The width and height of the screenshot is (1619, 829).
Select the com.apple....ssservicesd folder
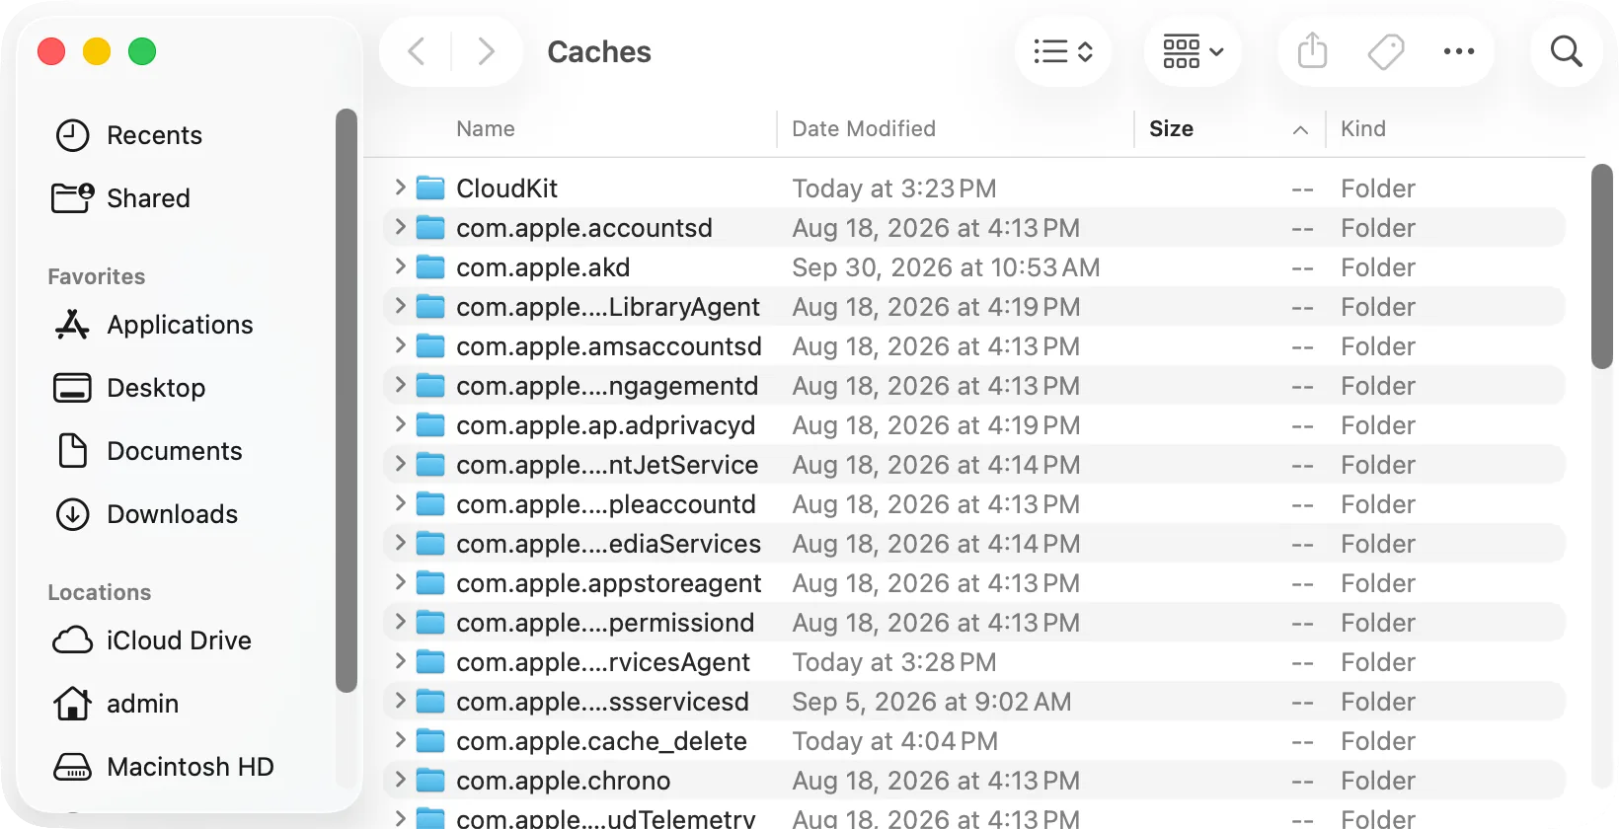point(973,702)
